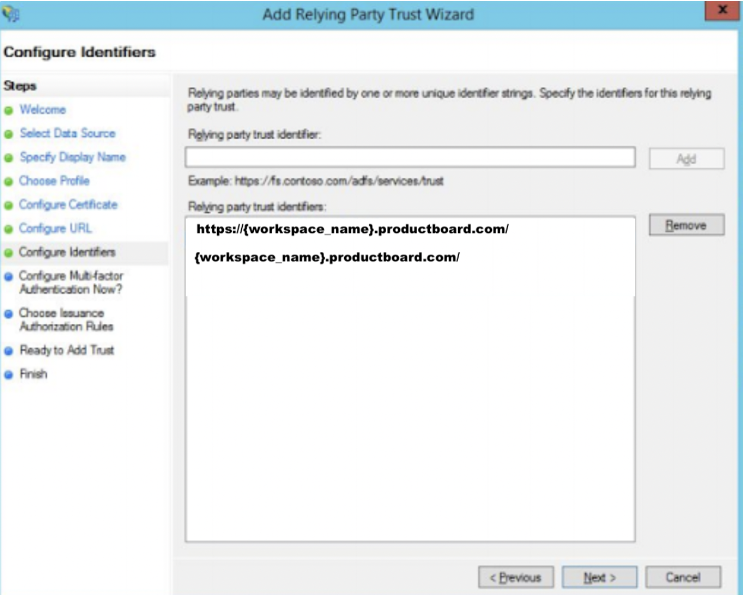Click the blue bullet beside Finish

[x=8, y=375]
